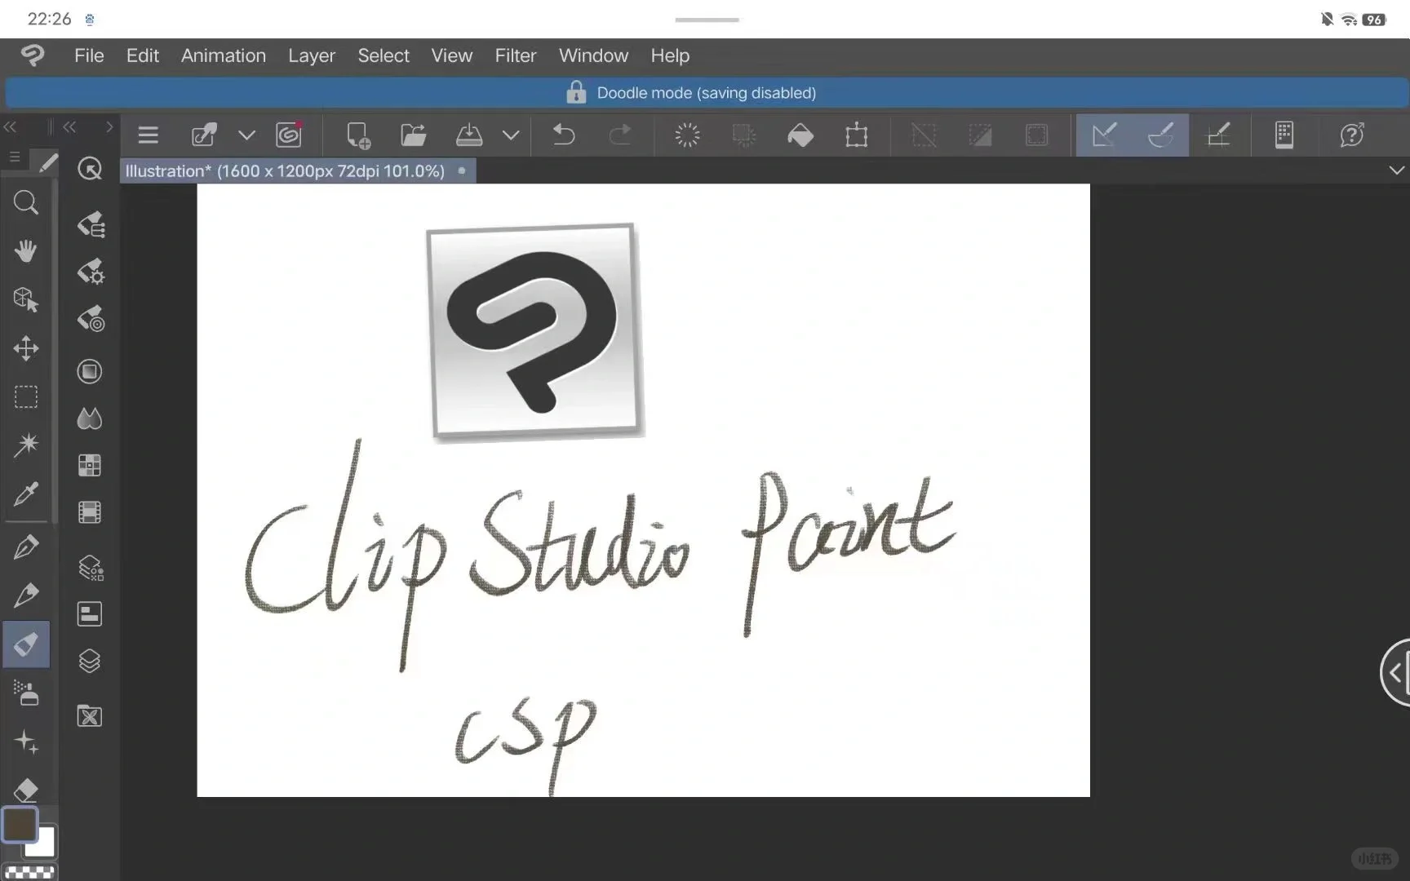The image size is (1410, 881).
Task: Click the Deselect icon
Action: (924, 135)
